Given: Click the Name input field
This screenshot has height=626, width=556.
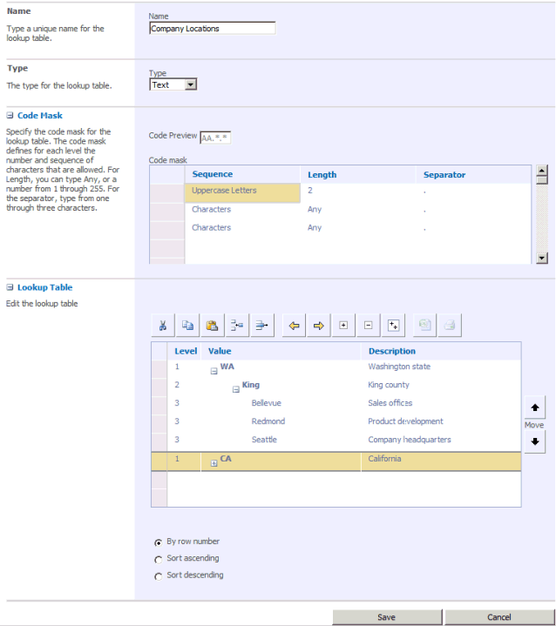Looking at the screenshot, I should 213,29.
